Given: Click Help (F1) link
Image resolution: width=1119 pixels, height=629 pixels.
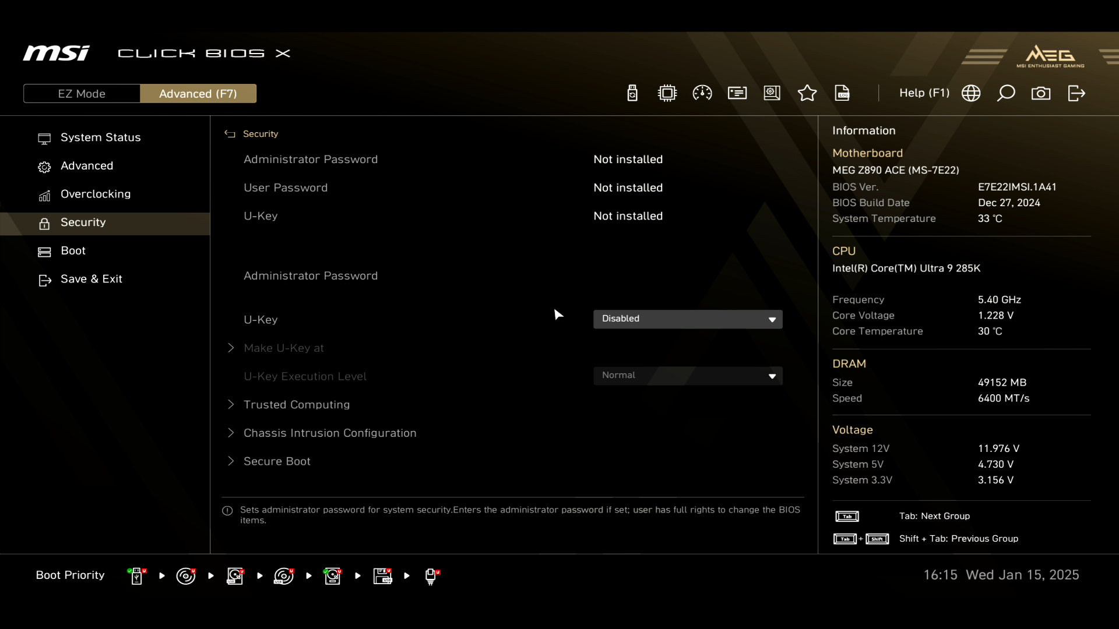Looking at the screenshot, I should (924, 93).
